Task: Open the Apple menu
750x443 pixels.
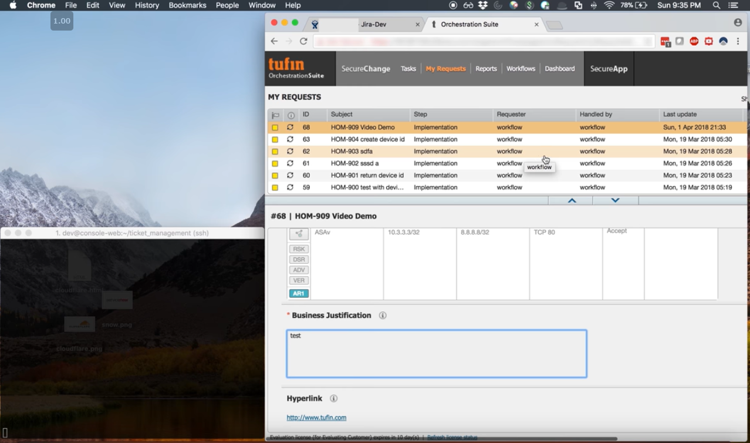Action: 13,5
